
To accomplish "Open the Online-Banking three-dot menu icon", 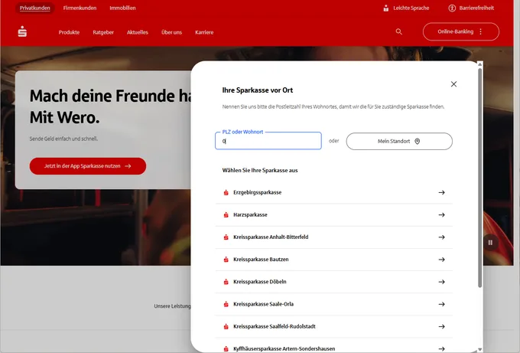I will (x=480, y=31).
